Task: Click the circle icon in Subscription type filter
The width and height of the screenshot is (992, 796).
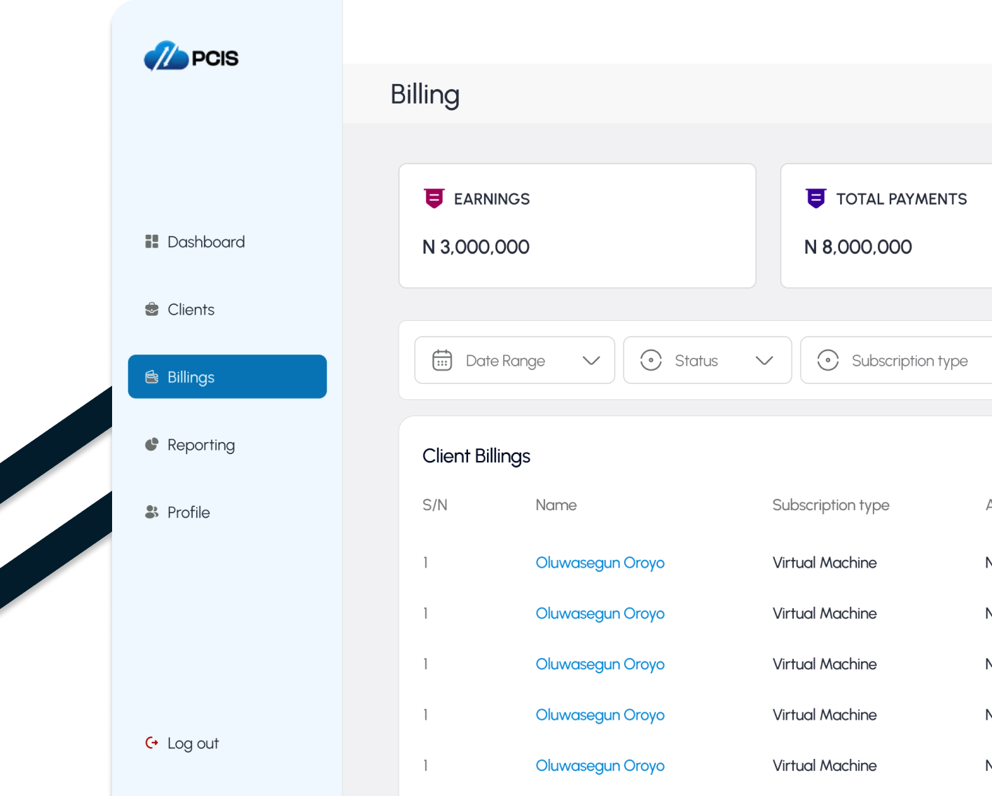Action: coord(828,360)
